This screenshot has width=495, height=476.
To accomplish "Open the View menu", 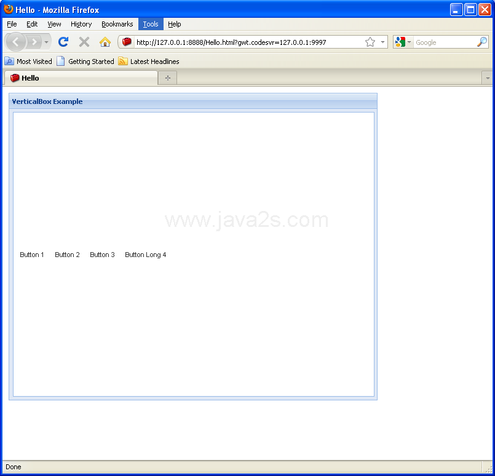I will (54, 24).
